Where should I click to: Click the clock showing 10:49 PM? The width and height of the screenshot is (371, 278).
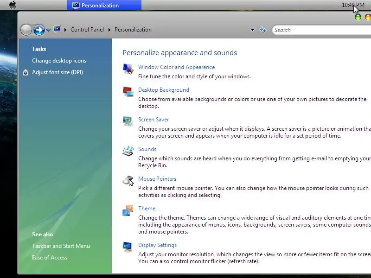353,5
